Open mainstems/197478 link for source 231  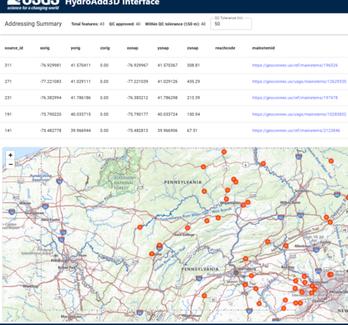click(295, 98)
